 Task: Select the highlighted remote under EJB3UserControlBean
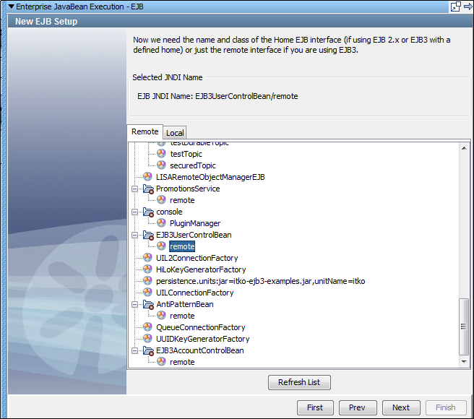[x=182, y=246]
